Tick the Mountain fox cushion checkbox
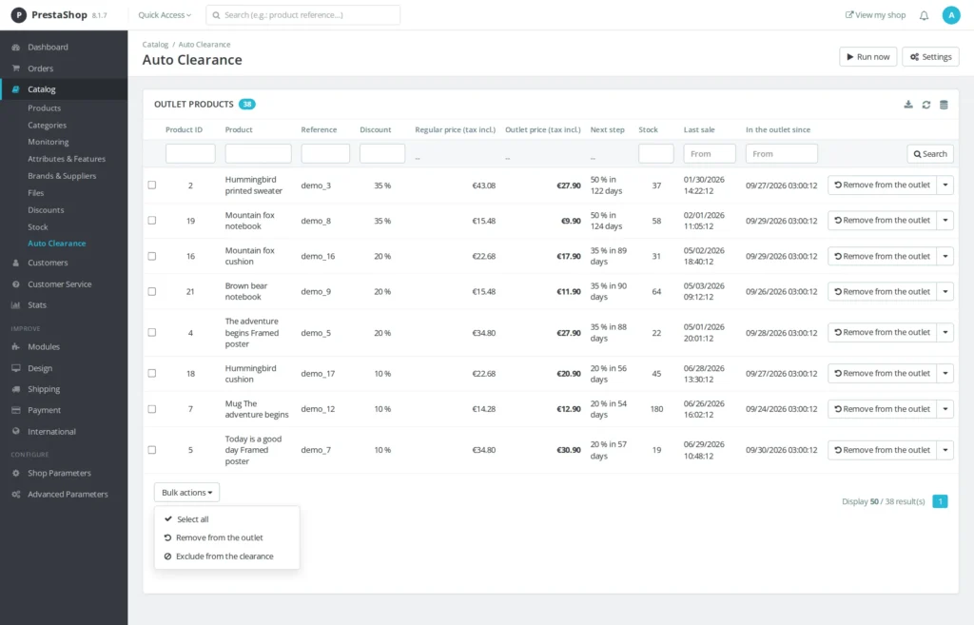 152,256
